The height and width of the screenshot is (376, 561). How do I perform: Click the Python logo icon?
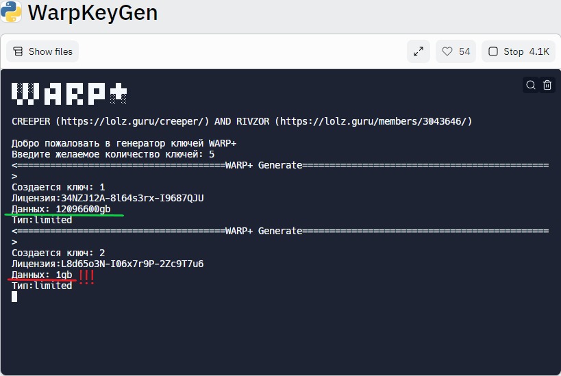point(11,12)
